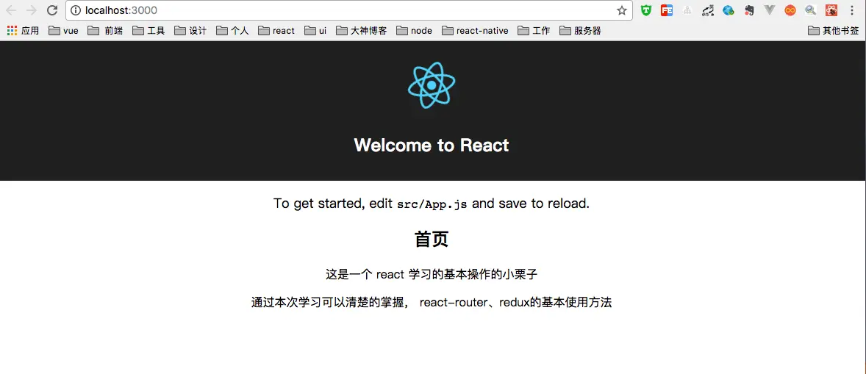Open the 个人 bookmarks folder
The image size is (866, 374).
pyautogui.click(x=232, y=31)
